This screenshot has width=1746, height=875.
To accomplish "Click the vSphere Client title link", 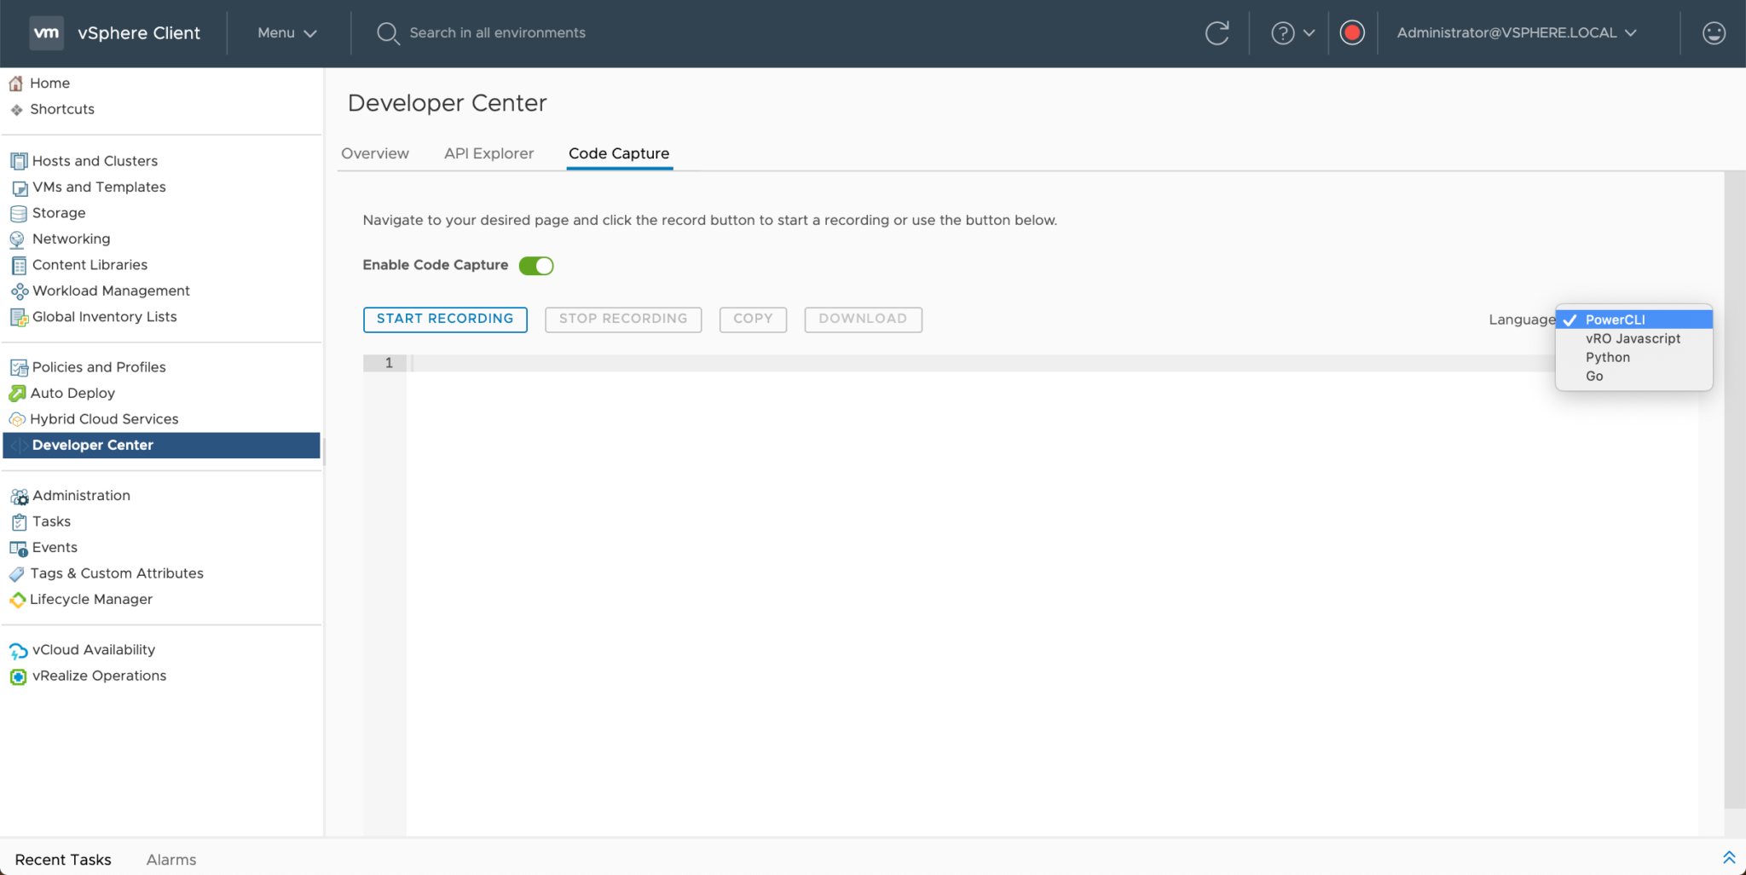I will coord(139,33).
